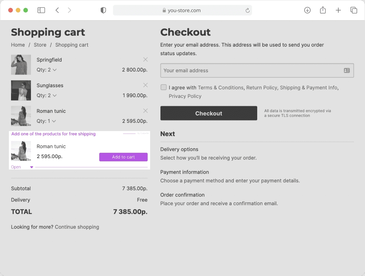Click the privacy shield icon
This screenshot has height=276, width=365.
pos(103,10)
